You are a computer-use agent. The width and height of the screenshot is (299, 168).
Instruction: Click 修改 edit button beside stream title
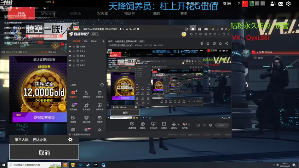tap(142, 41)
